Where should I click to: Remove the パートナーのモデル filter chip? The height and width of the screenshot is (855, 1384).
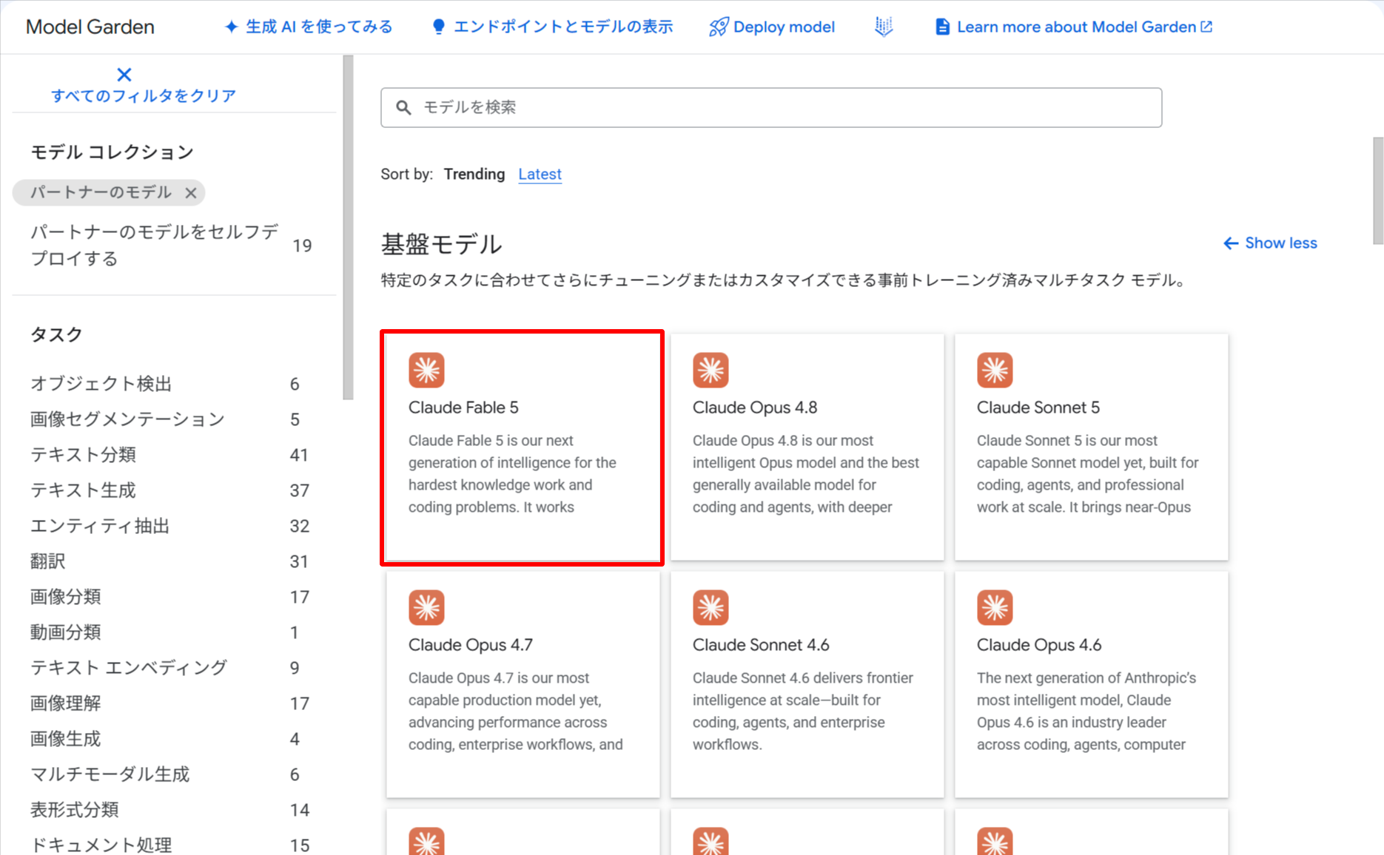(x=191, y=193)
